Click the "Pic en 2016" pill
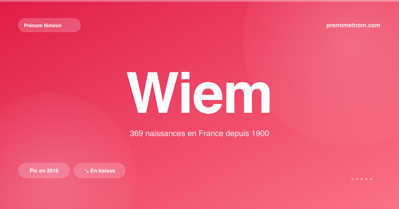 (44, 171)
